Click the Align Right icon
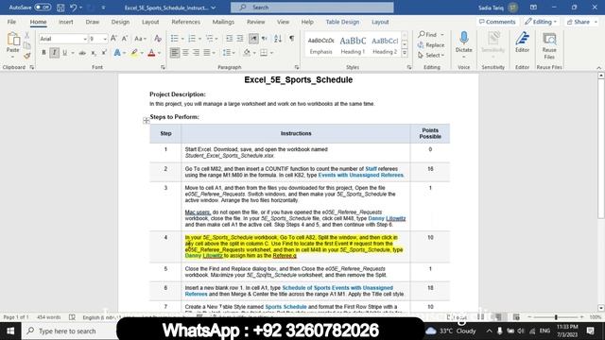 point(196,53)
